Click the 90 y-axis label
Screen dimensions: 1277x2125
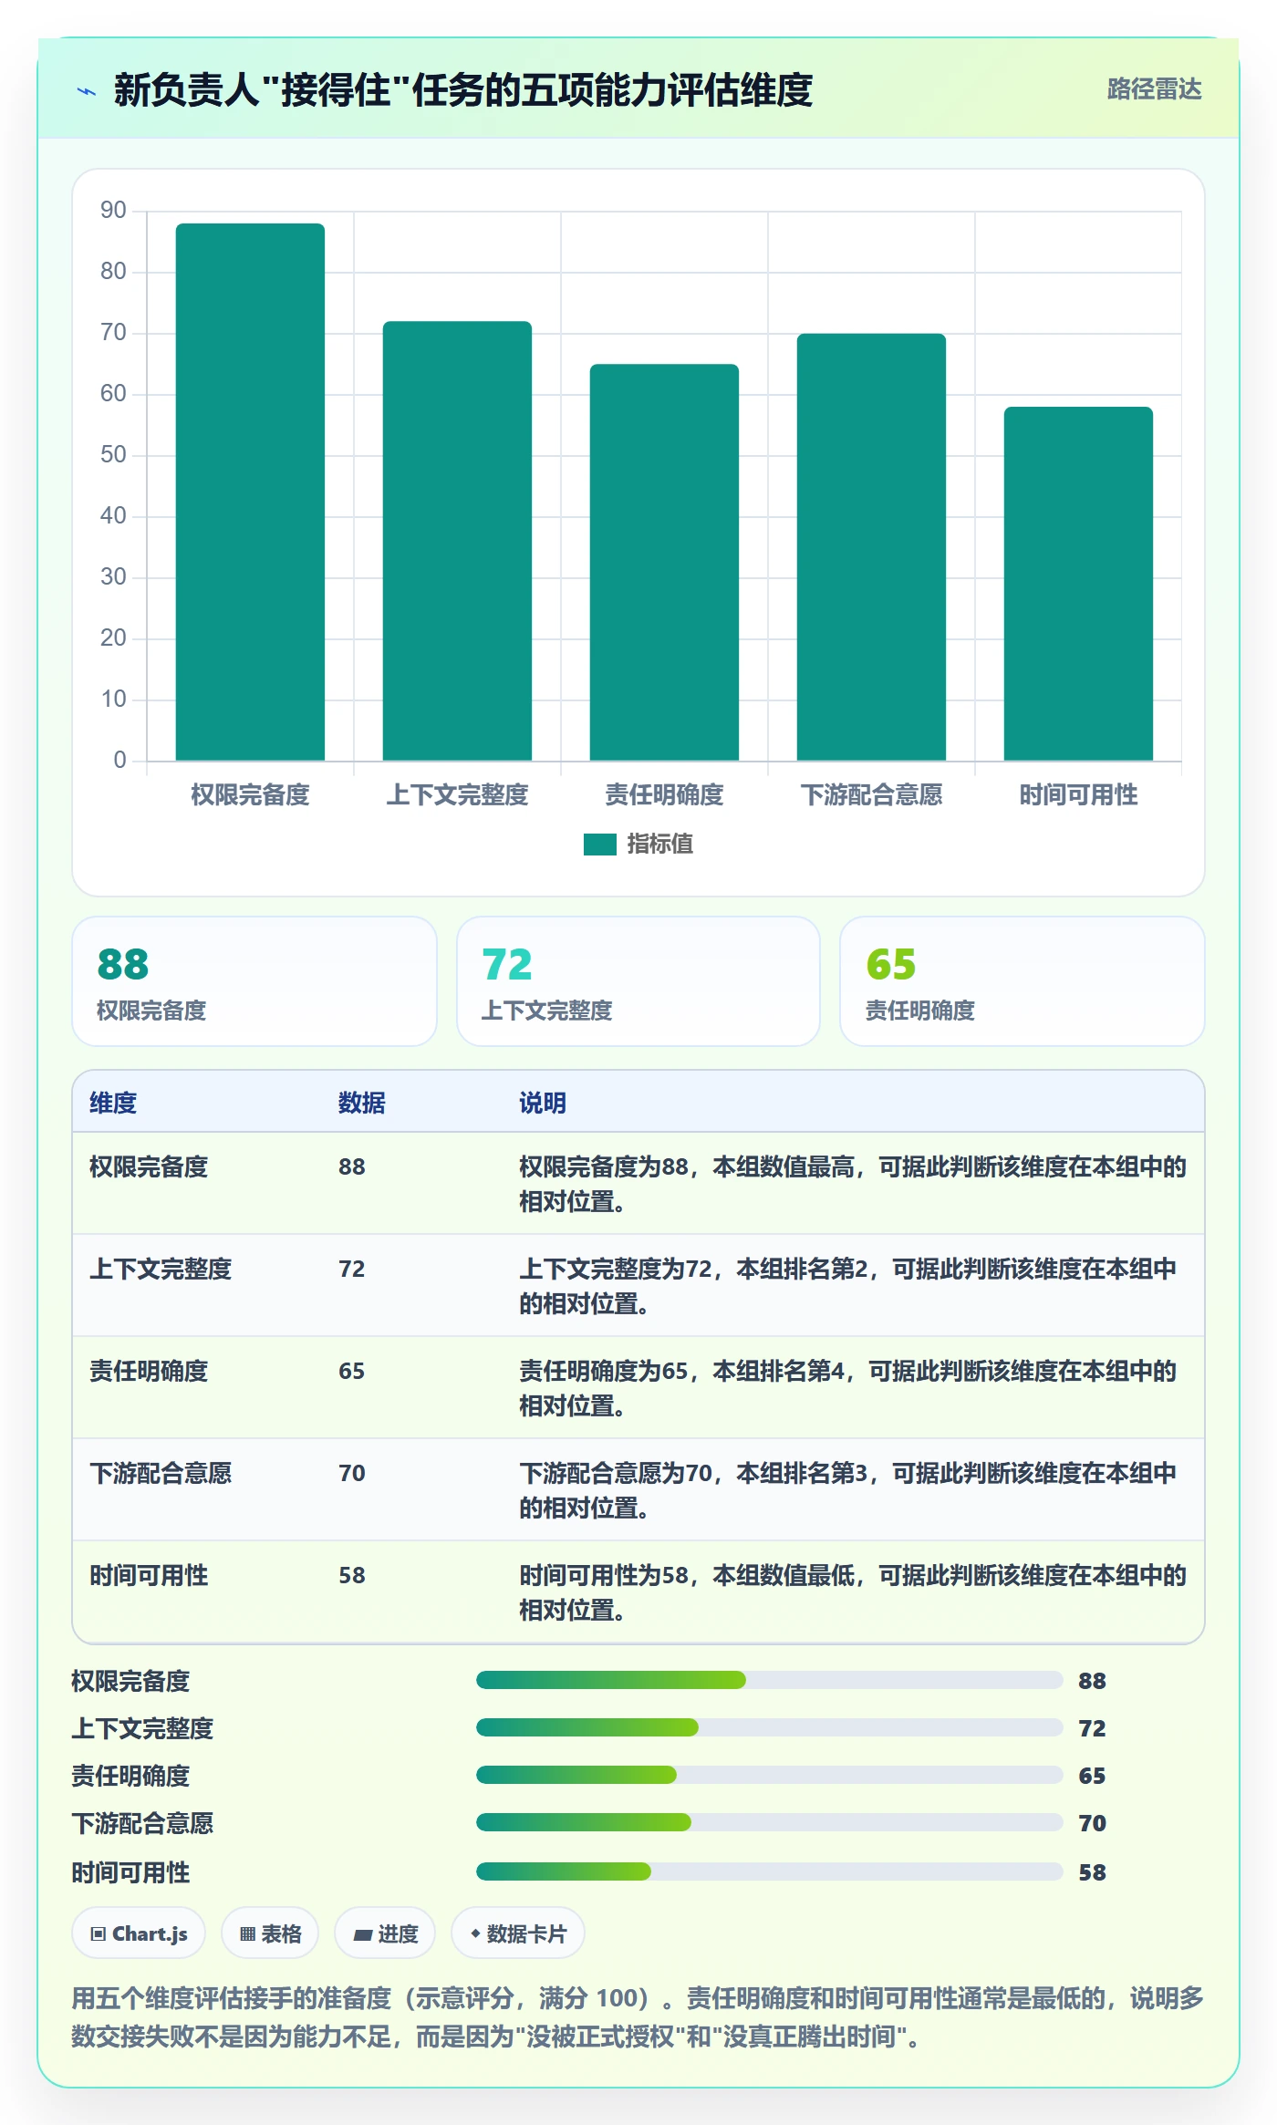click(113, 211)
